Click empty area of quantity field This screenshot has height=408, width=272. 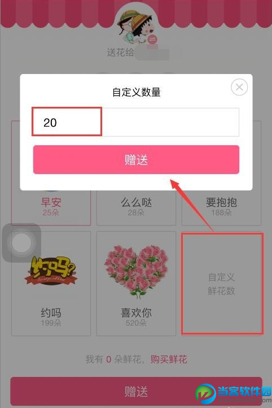(170, 122)
